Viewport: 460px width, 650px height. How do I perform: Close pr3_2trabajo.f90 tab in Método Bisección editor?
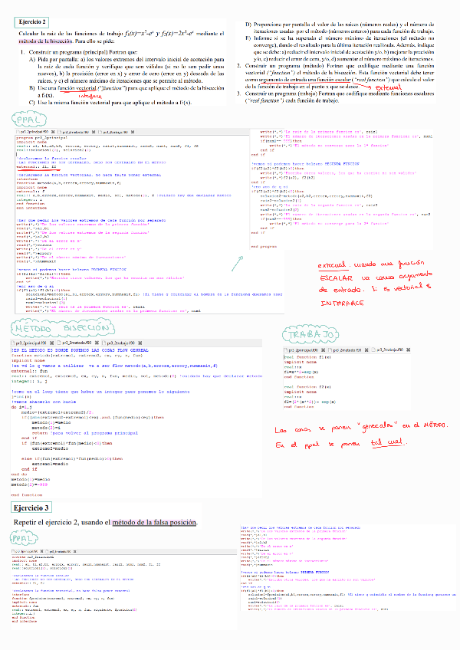point(140,343)
